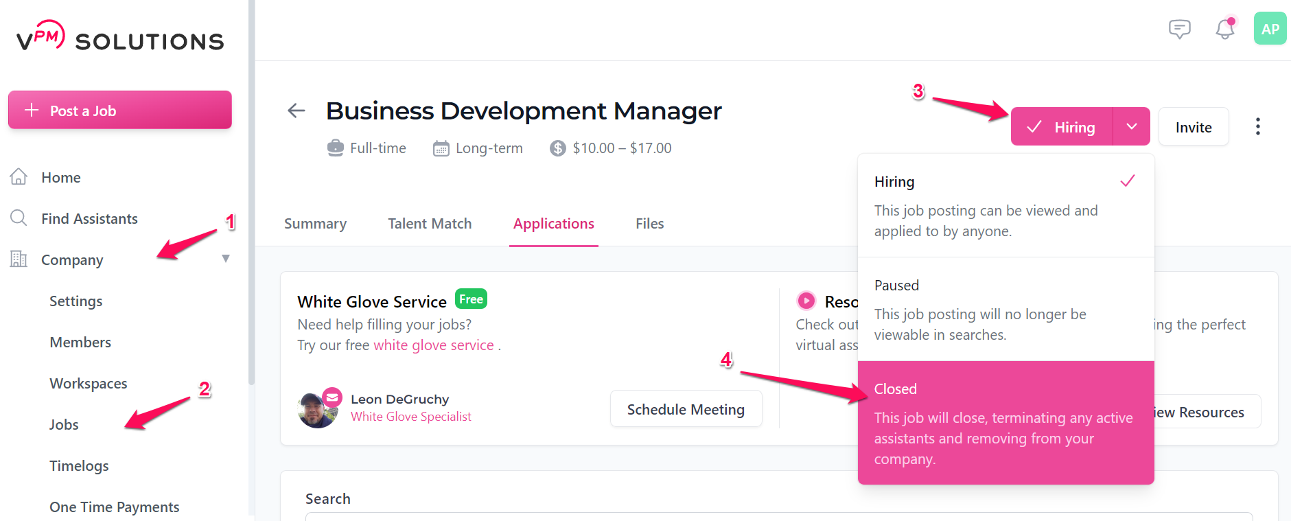Expand the Hiring status dropdown chevron
Screen dimensions: 1291x521
point(1131,126)
